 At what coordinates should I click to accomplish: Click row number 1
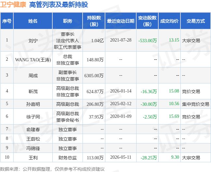point(7,40)
